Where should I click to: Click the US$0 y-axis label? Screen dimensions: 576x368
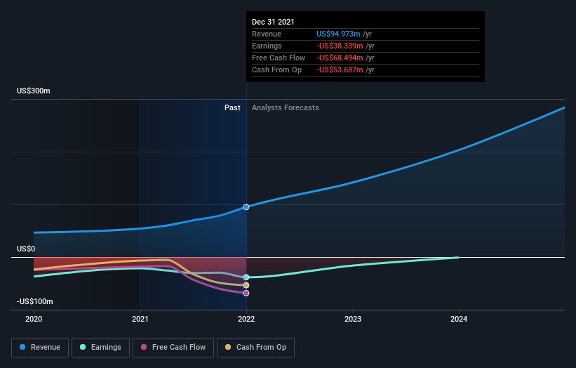26,249
